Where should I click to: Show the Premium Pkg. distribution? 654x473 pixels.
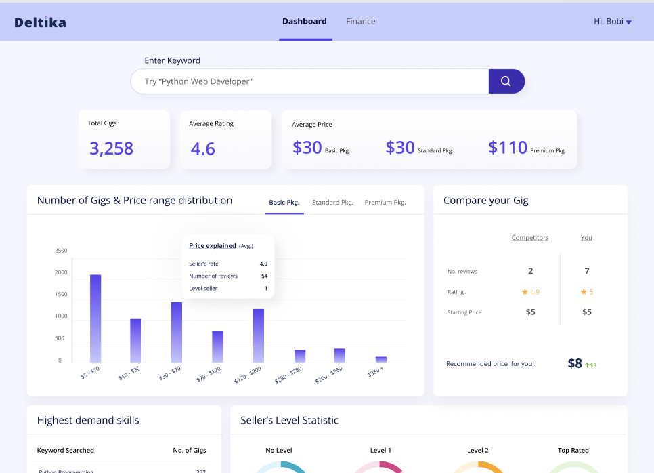pyautogui.click(x=385, y=203)
